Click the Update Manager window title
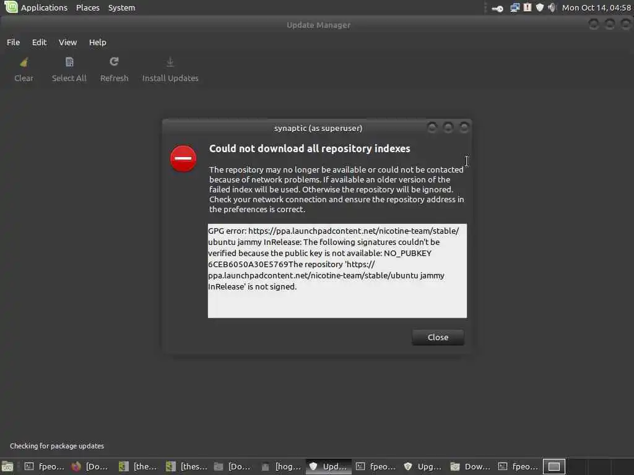The image size is (634, 475). pos(319,25)
